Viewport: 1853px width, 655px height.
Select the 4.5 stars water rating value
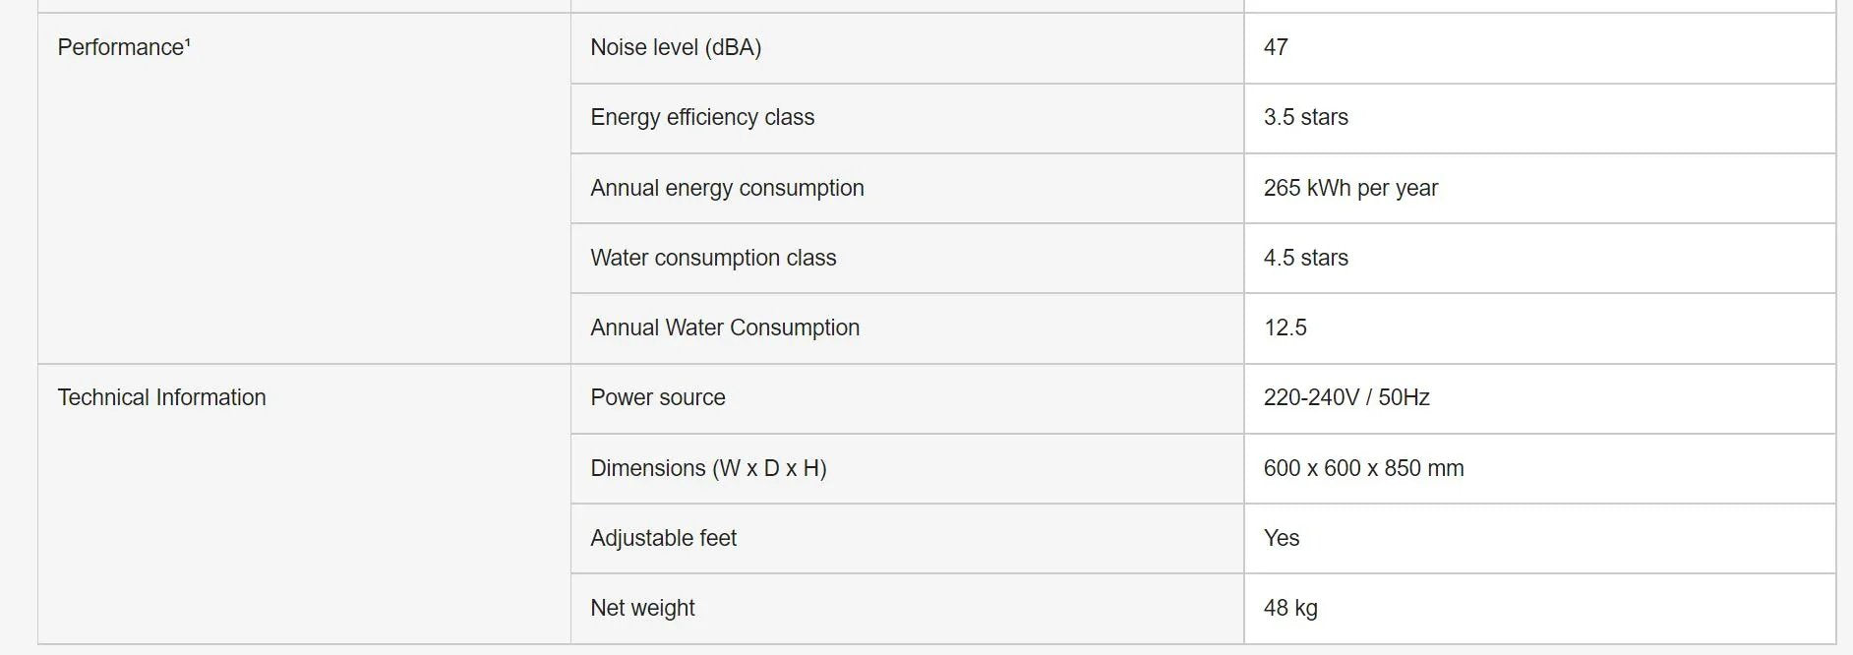[1305, 258]
